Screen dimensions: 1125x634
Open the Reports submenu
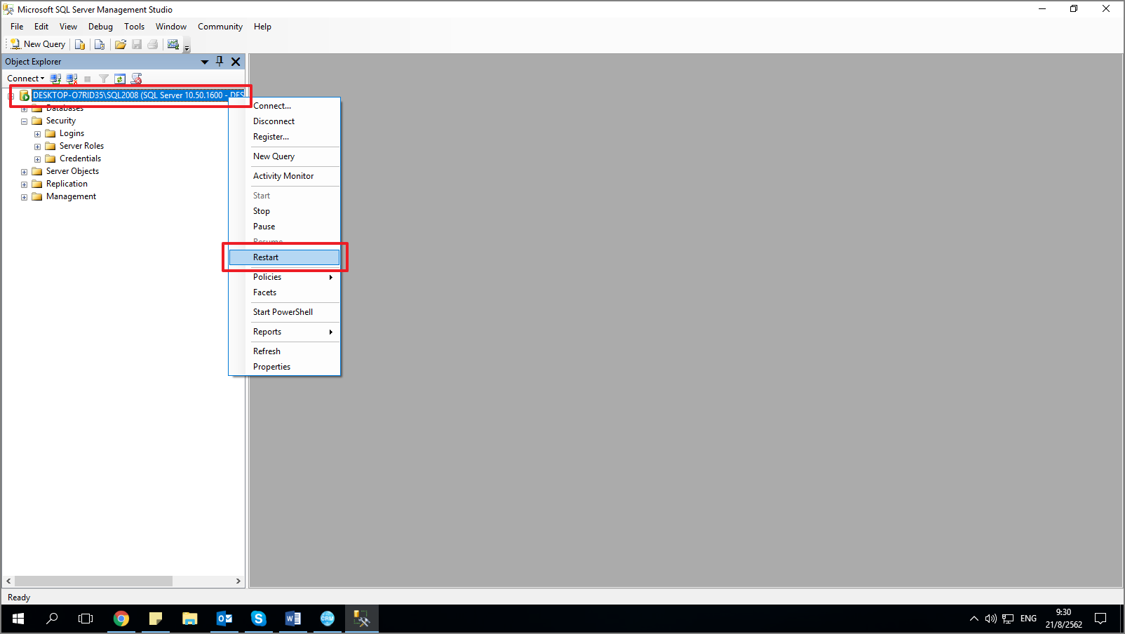coord(285,332)
